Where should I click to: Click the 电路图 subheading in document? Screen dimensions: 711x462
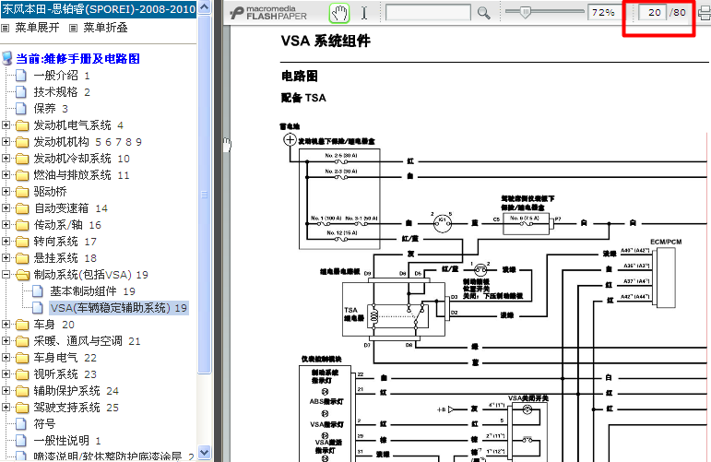coord(300,76)
